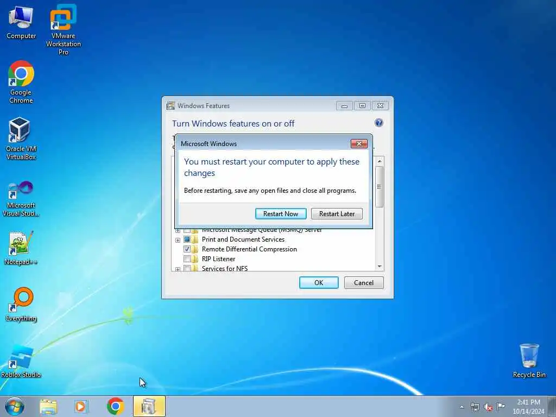This screenshot has width=556, height=417.
Task: Open VMware Workstation Pro shortcut
Action: tap(63, 29)
